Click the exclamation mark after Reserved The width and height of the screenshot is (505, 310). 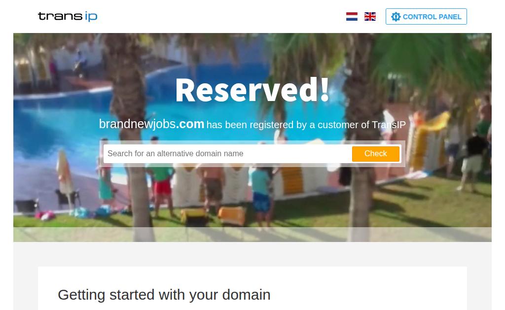tap(325, 90)
